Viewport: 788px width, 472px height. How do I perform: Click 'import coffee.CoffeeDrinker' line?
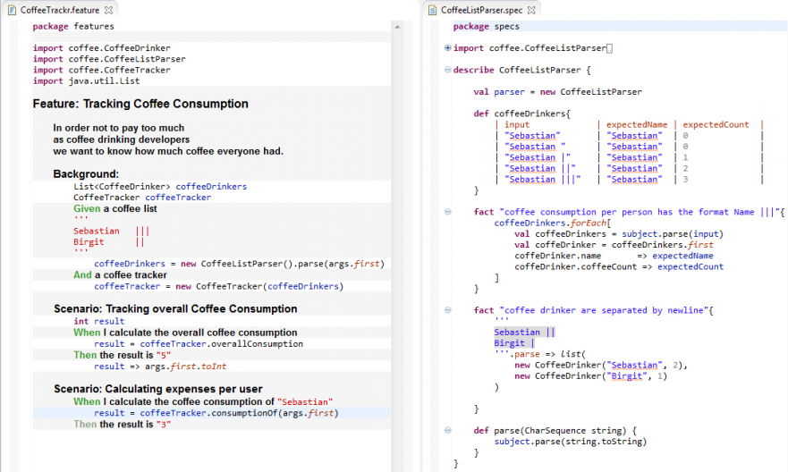pyautogui.click(x=101, y=48)
